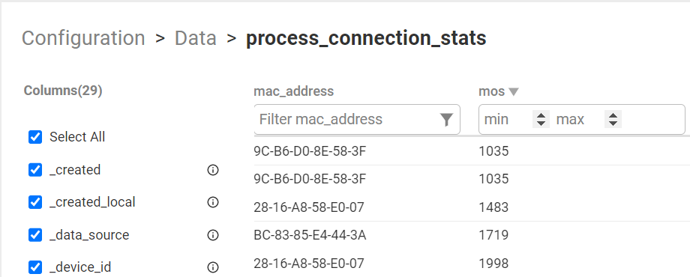Click info icon next to _created_local
Screen dimensions: 690x277
click(x=213, y=202)
